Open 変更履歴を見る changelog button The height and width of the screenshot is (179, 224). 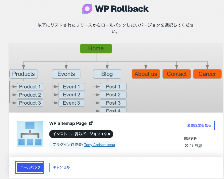[199, 125]
